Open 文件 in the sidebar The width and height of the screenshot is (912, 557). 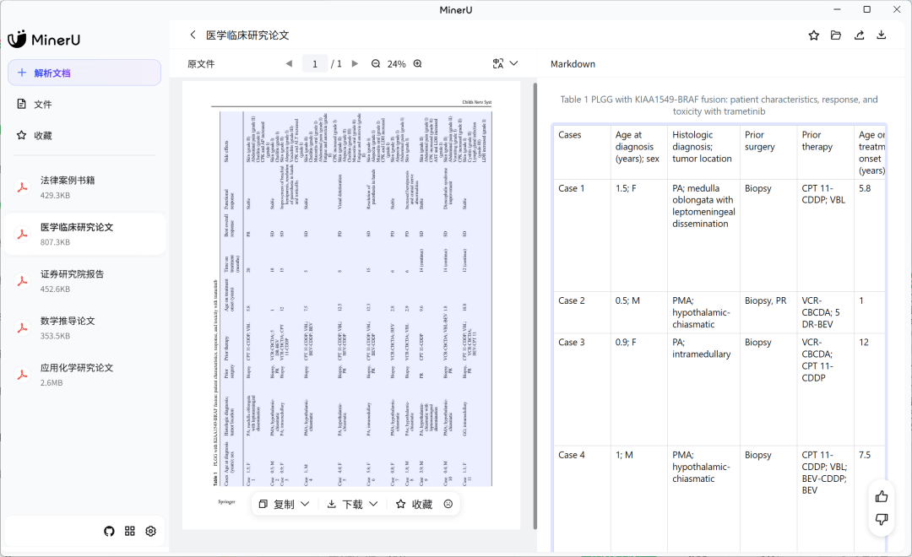(x=42, y=105)
